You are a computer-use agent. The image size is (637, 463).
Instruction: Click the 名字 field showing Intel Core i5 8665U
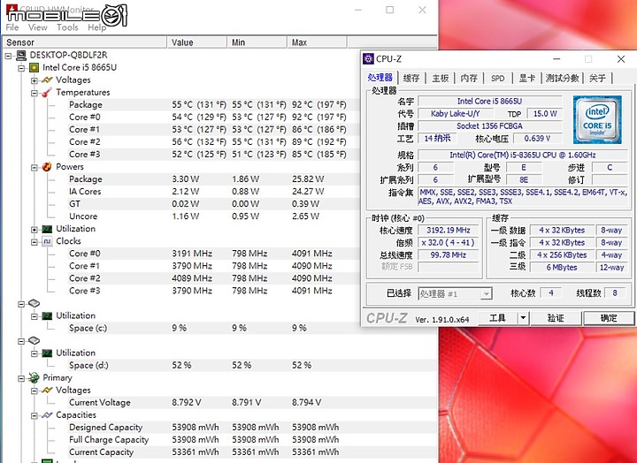[x=490, y=101]
